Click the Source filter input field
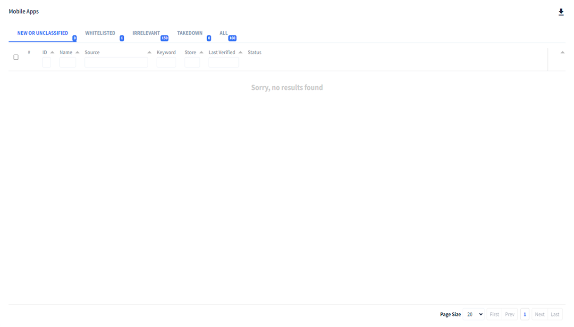This screenshot has width=574, height=327. coord(116,62)
